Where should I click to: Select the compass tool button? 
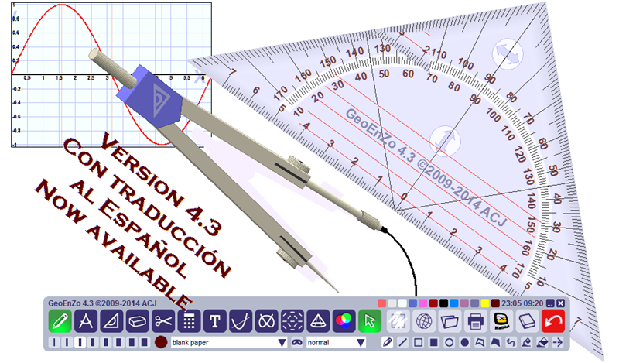[x=86, y=320]
